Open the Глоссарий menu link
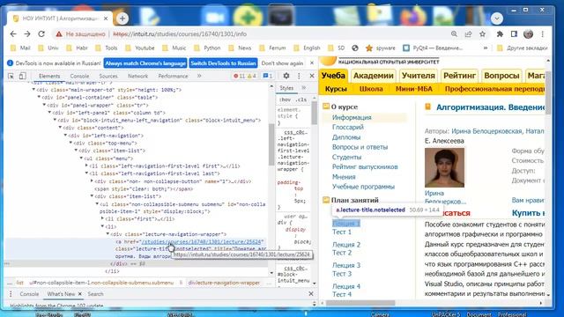Image resolution: width=564 pixels, height=317 pixels. coord(347,127)
